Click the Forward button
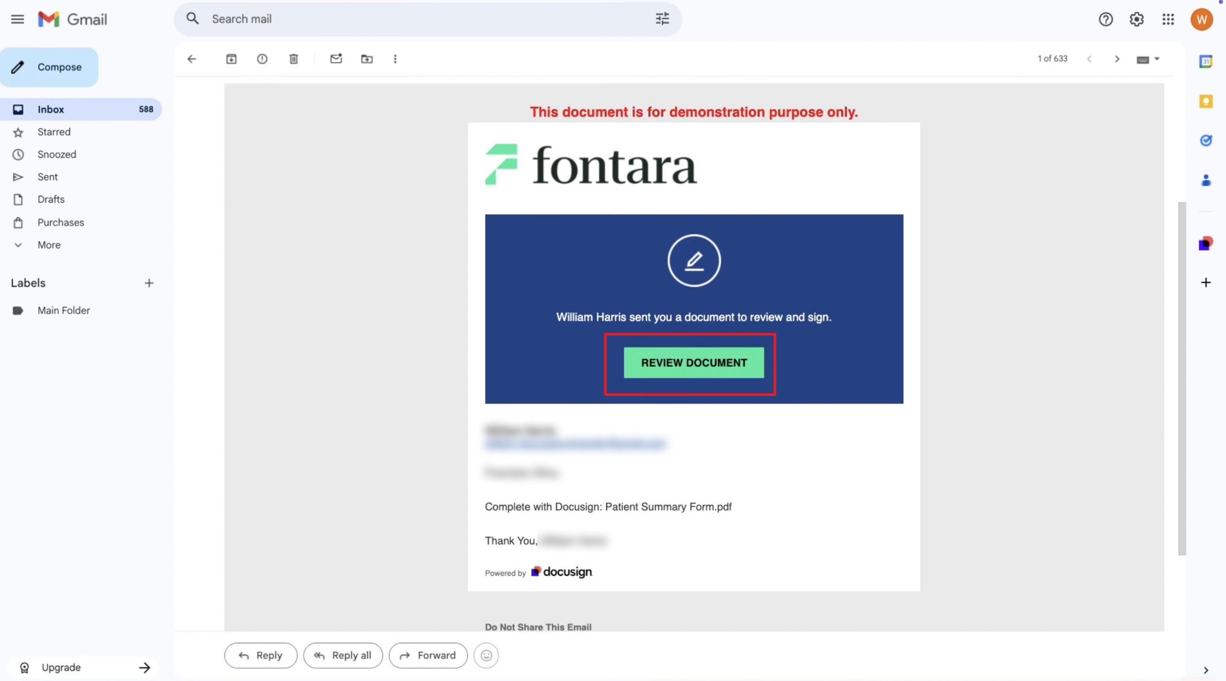Viewport: 1226px width, 681px height. coord(428,655)
